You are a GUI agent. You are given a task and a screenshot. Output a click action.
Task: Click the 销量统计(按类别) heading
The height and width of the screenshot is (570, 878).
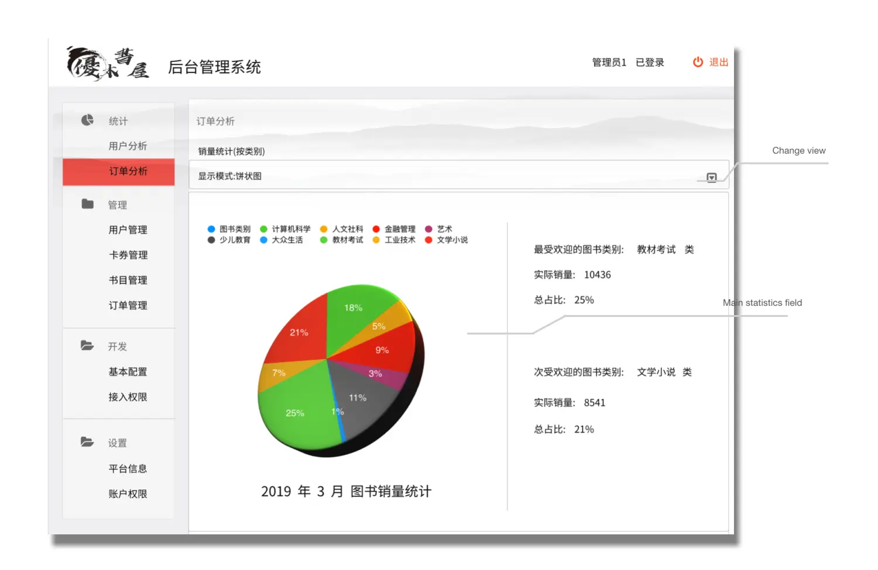tap(232, 151)
